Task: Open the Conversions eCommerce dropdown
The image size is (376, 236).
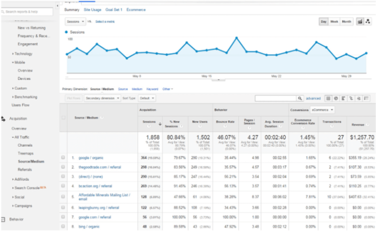Action: point(322,110)
